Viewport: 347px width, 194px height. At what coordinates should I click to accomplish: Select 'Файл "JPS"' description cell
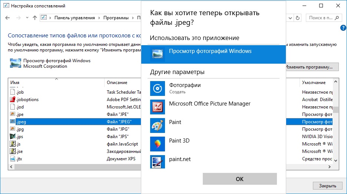[x=118, y=136]
